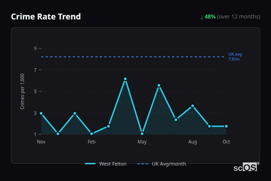Click the y-axis value 1
271x181 pixels.
35,134
